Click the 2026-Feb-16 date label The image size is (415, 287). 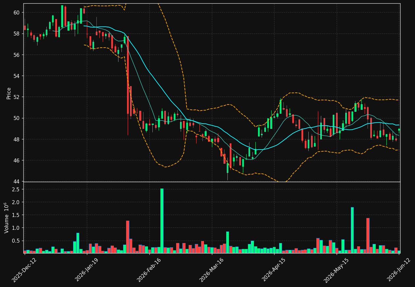[149, 270]
